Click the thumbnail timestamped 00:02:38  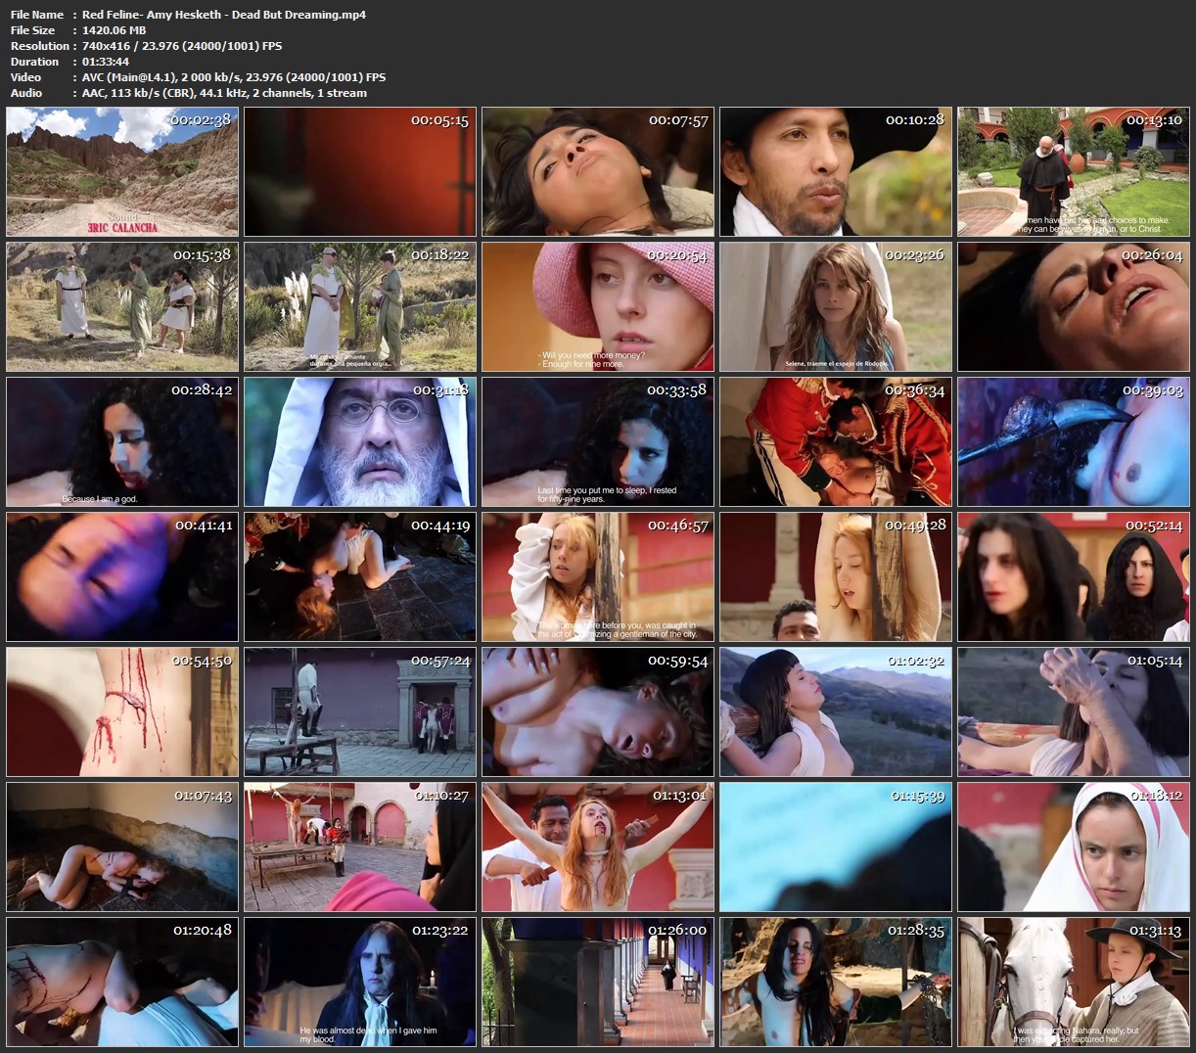coord(122,172)
